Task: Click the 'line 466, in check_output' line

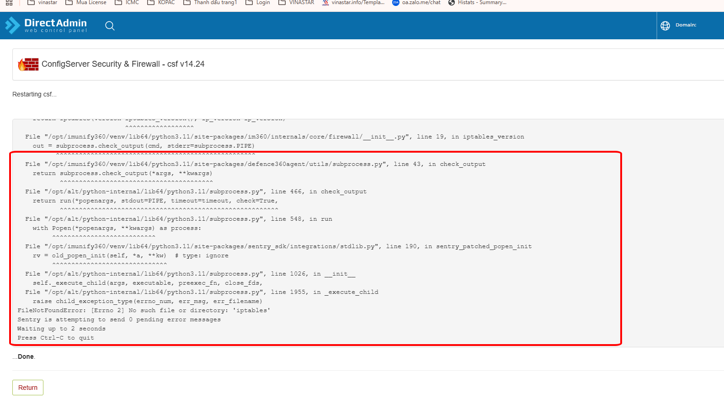Action: click(x=196, y=191)
